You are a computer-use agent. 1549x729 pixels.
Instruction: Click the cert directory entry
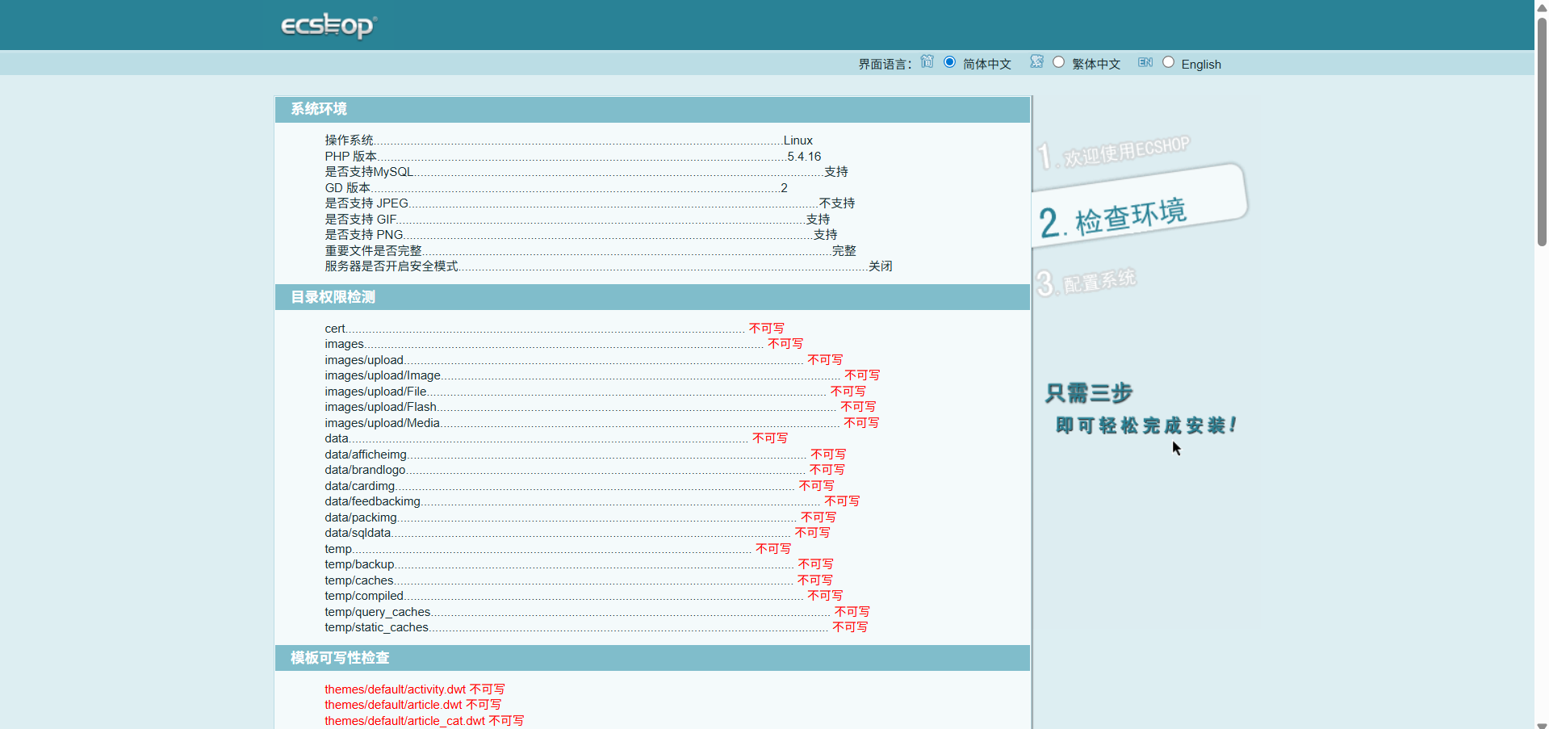(x=555, y=329)
